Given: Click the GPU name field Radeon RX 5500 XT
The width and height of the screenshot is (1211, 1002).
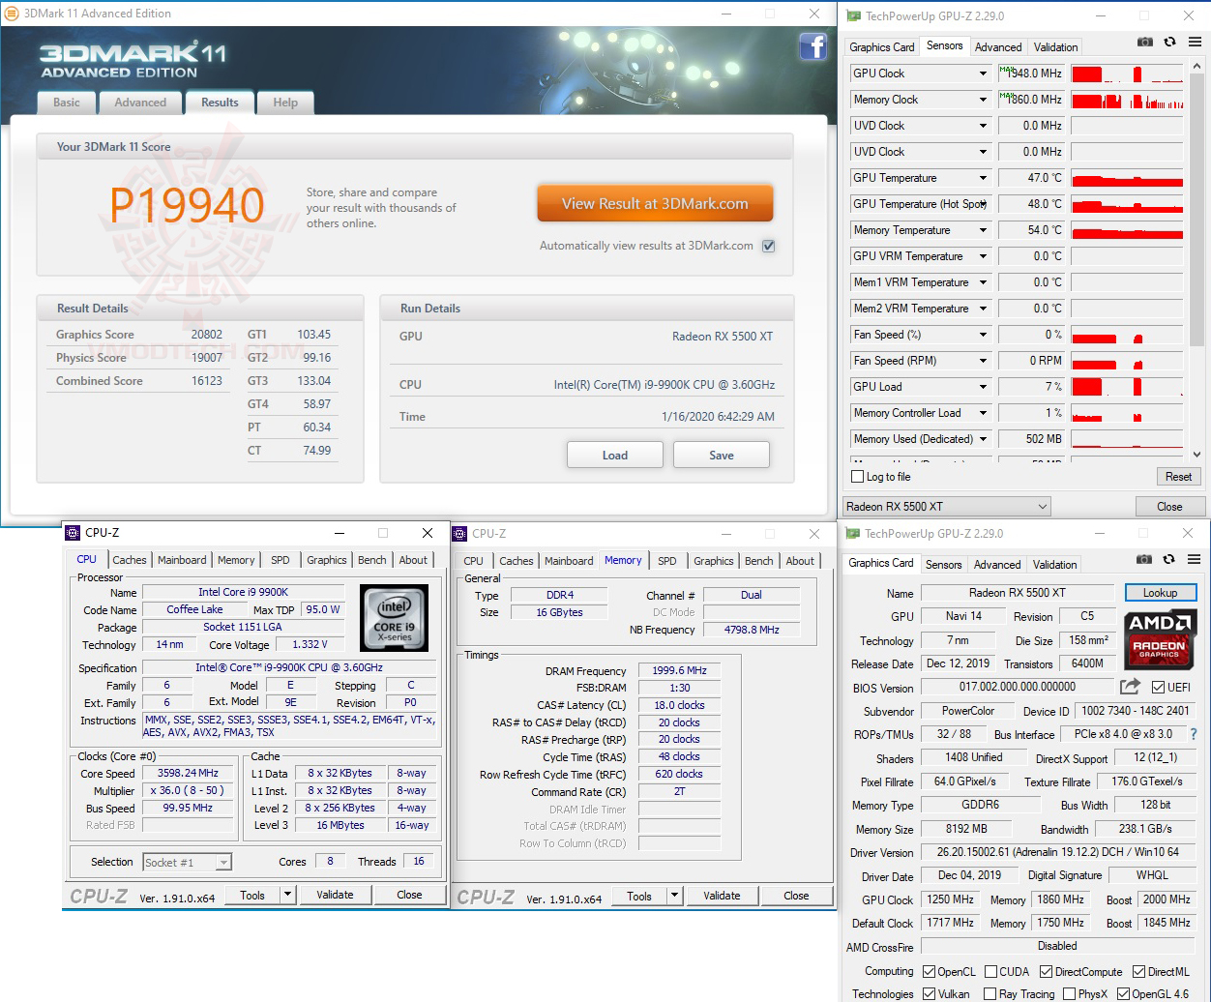Looking at the screenshot, I should (1018, 593).
